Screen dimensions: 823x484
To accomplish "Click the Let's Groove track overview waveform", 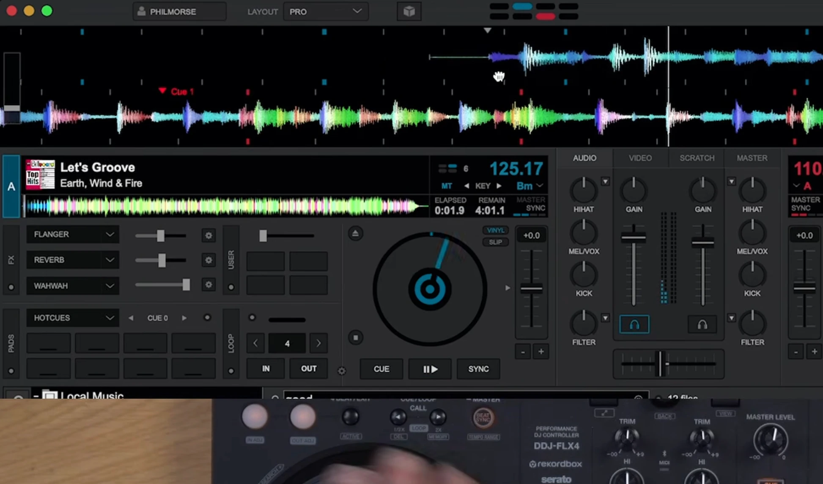I will [224, 207].
